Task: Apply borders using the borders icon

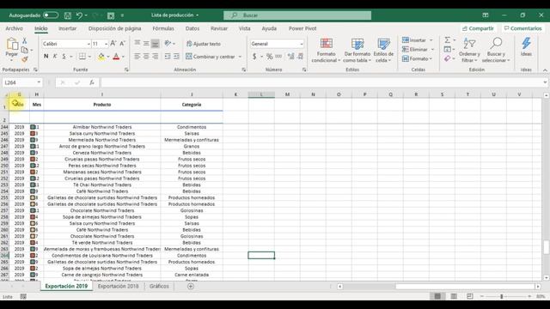Action: pyautogui.click(x=82, y=57)
